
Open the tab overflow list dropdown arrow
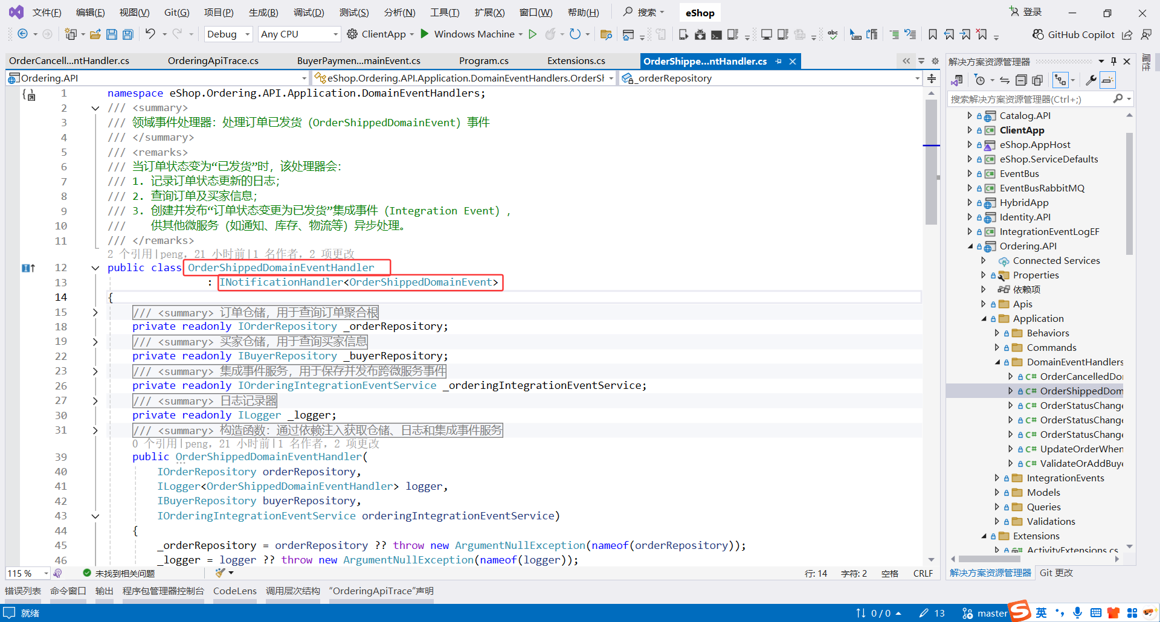pyautogui.click(x=921, y=61)
